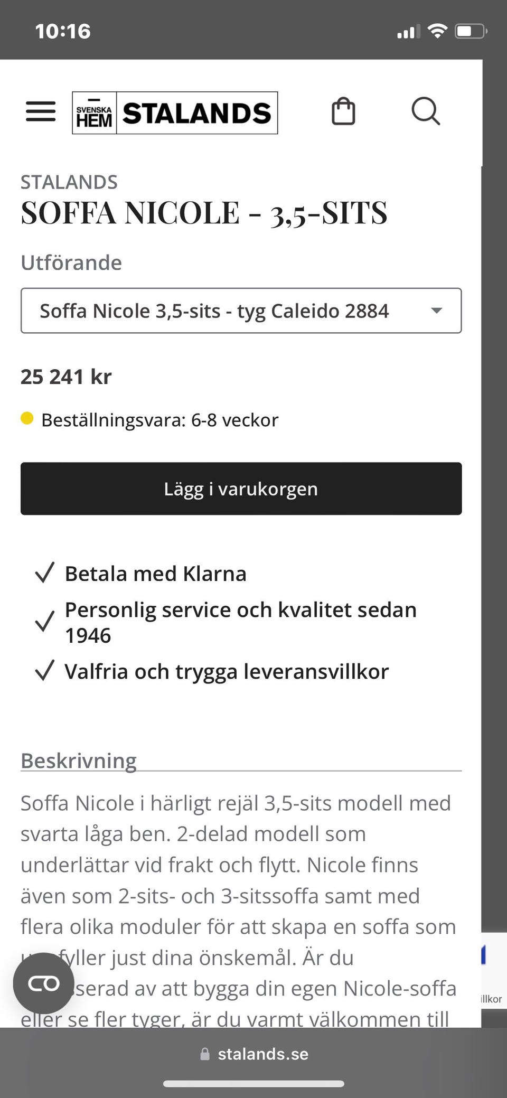Tap the floating accessibility glasses button

point(43,983)
